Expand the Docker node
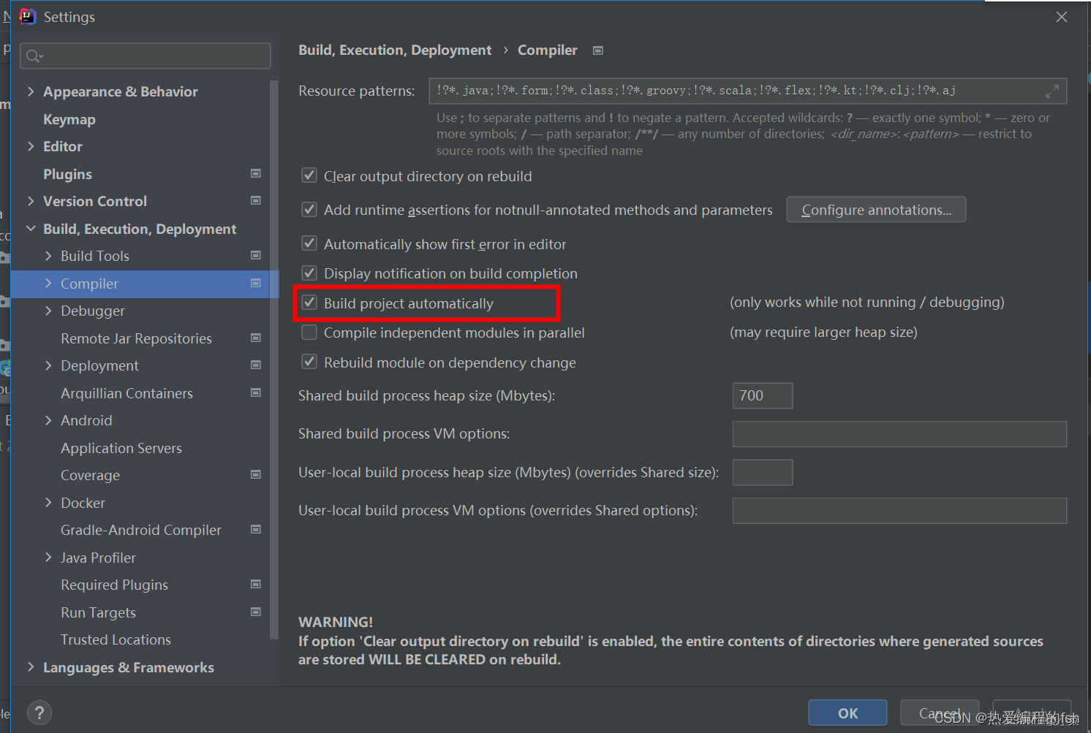Screen dimensions: 1091x733 coord(48,503)
